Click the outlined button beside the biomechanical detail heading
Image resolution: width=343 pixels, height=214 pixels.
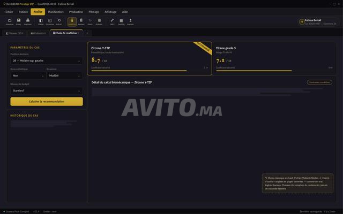(x=319, y=82)
